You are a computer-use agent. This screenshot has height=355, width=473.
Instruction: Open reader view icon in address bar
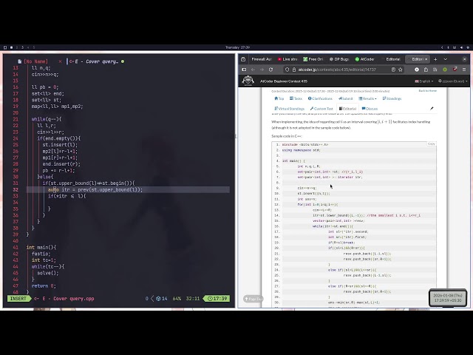[x=393, y=70]
